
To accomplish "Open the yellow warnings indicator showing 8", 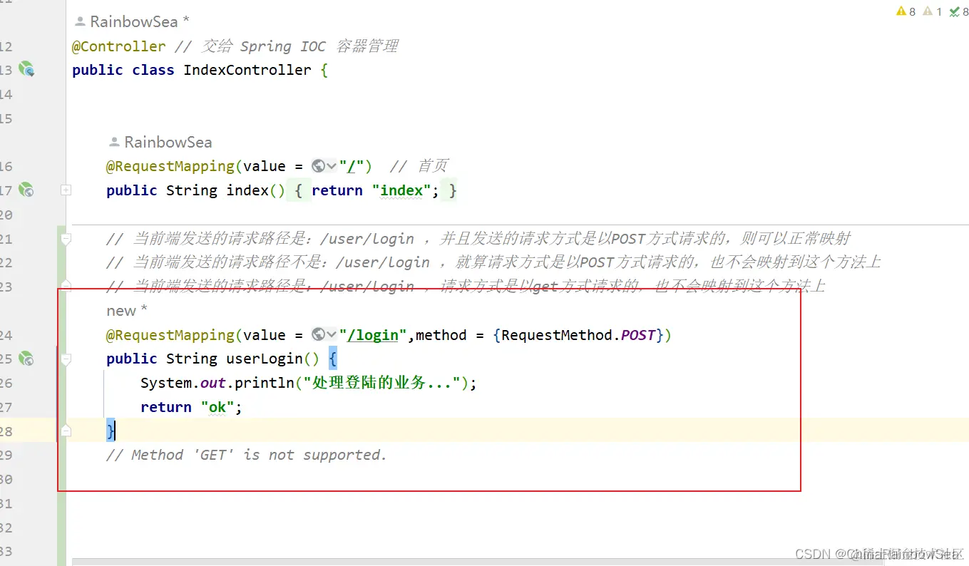I will pyautogui.click(x=906, y=11).
